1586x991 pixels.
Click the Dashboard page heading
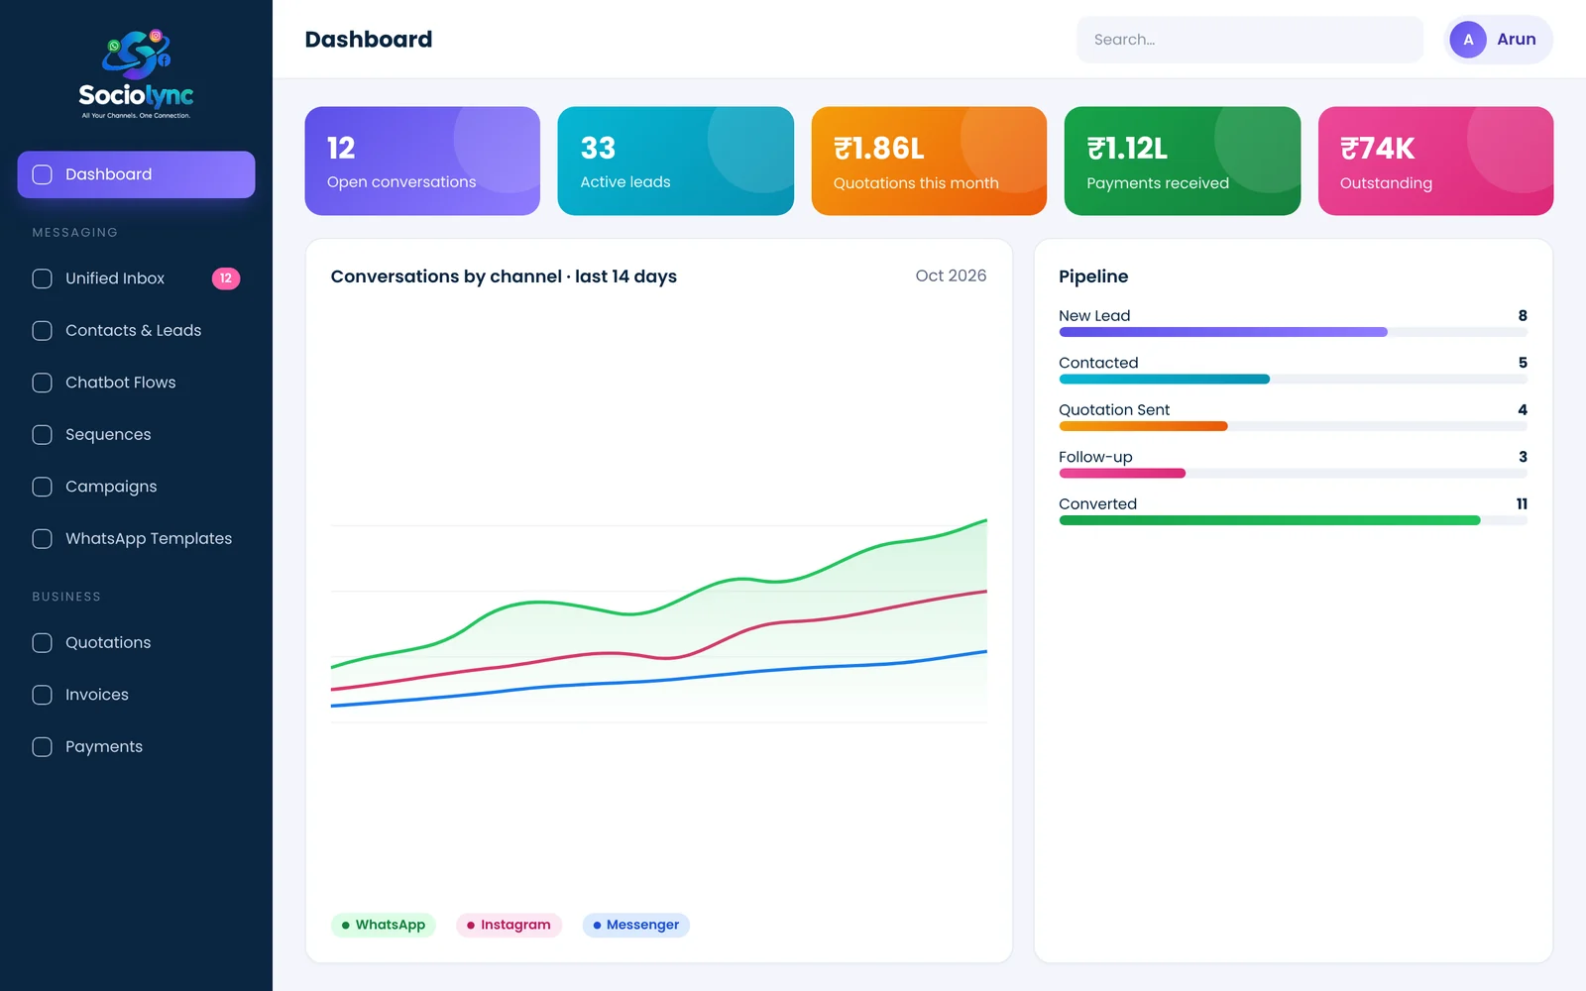[369, 40]
